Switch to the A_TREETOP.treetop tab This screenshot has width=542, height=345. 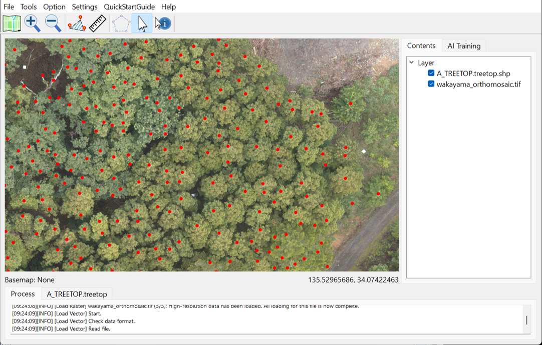[76, 294]
